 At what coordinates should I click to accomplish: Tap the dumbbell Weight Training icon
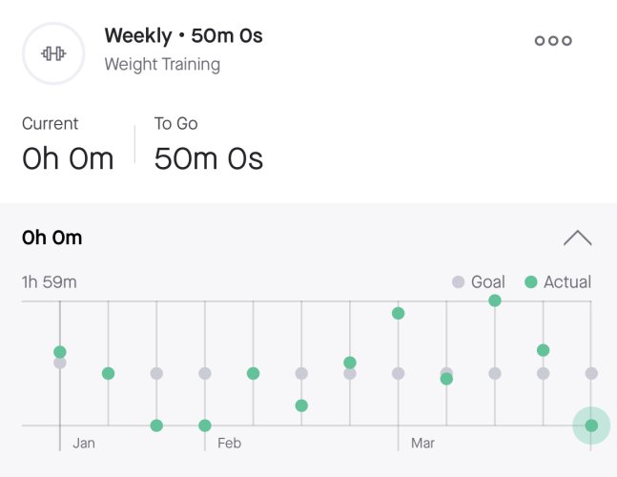point(53,53)
